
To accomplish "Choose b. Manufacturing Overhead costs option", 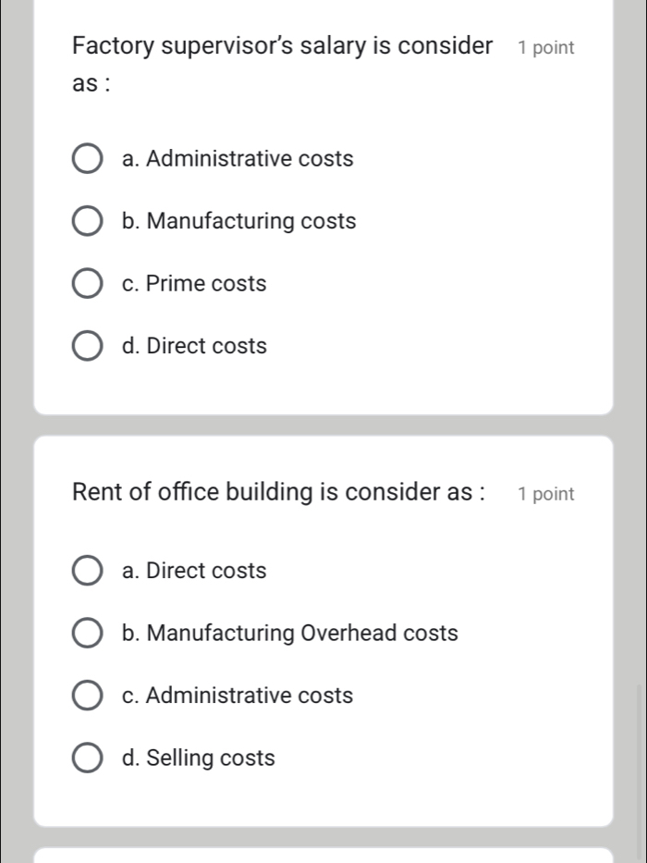I will (x=87, y=633).
